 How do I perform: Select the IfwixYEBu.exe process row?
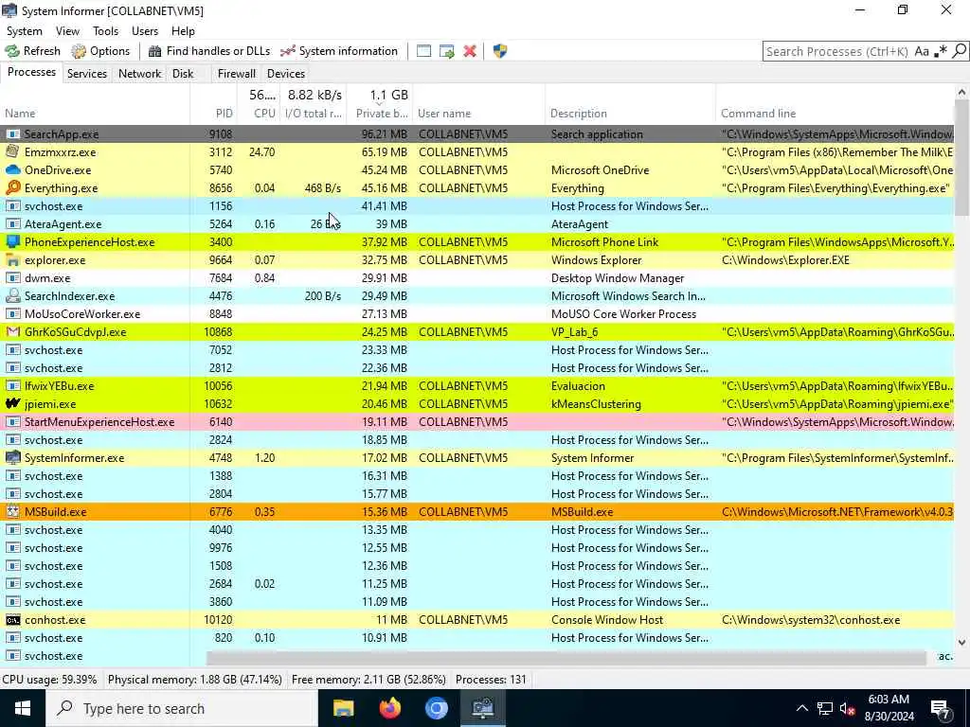(477, 386)
